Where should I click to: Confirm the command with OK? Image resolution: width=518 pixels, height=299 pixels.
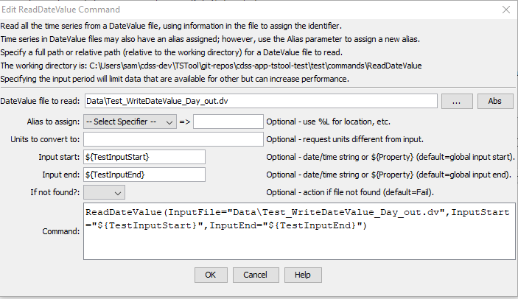tap(211, 275)
